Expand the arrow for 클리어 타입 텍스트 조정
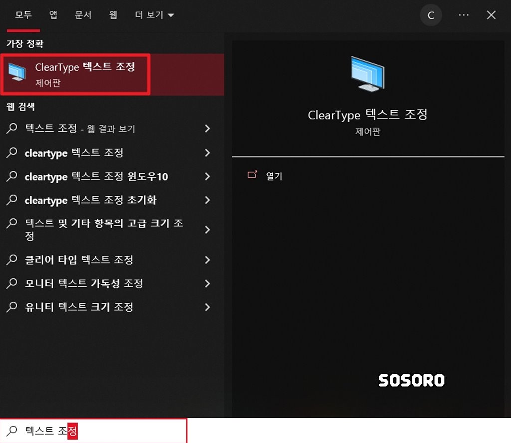Viewport: 511px width, 443px height. [x=207, y=260]
